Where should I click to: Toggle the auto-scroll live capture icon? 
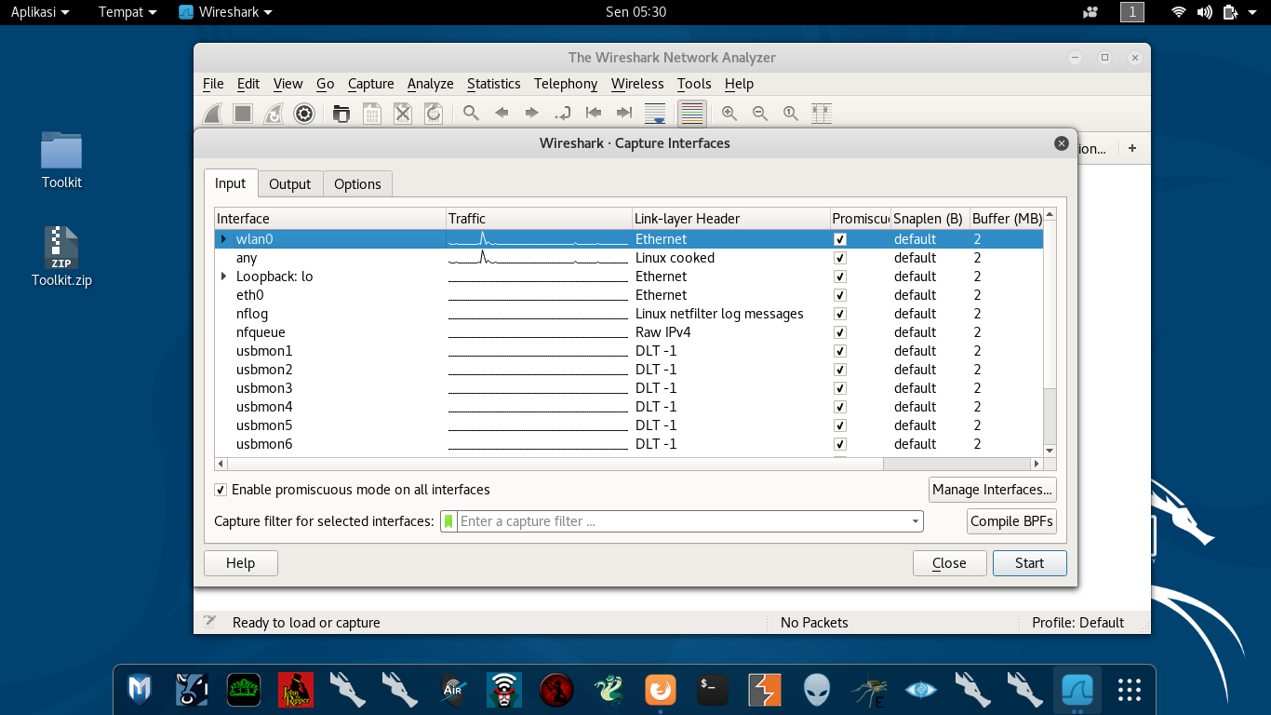click(655, 114)
